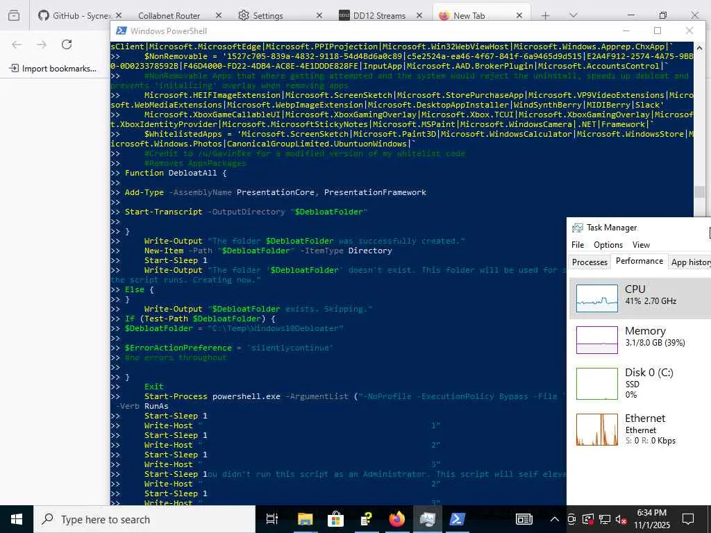This screenshot has width=711, height=533.
Task: Close the DD12 Streams tab
Action: 419,15
